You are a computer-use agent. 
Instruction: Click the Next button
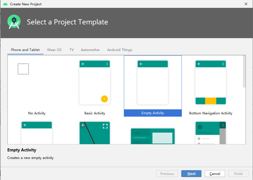[191, 174]
